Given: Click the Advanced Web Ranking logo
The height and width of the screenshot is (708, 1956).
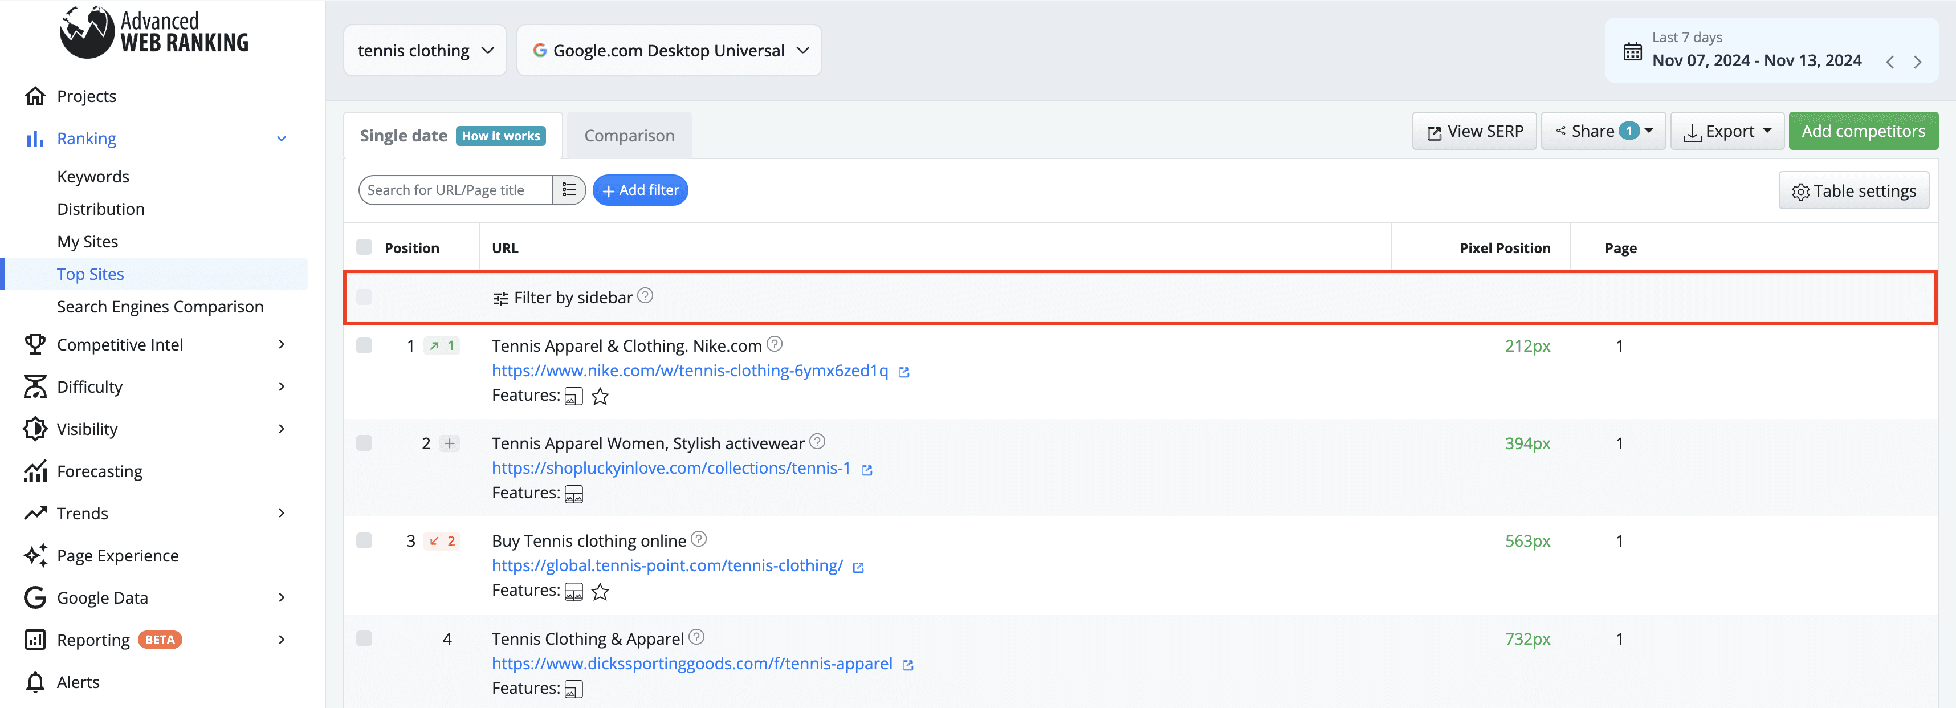Looking at the screenshot, I should click(x=154, y=32).
